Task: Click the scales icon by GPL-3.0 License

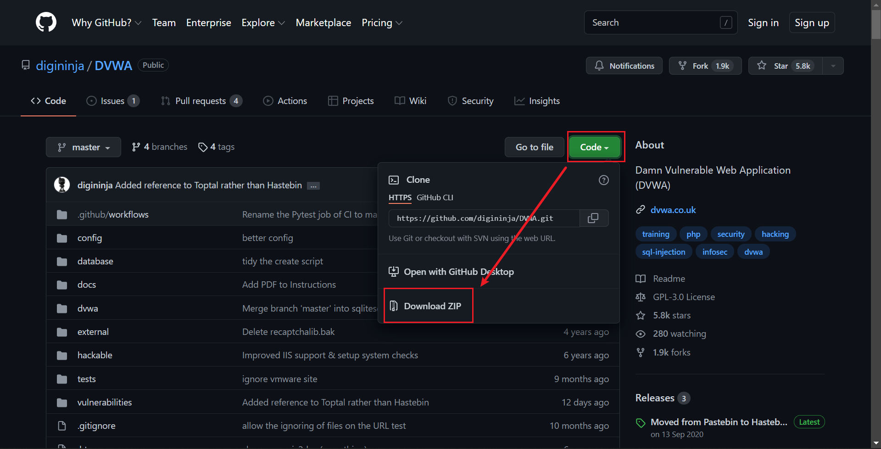Action: click(x=641, y=297)
